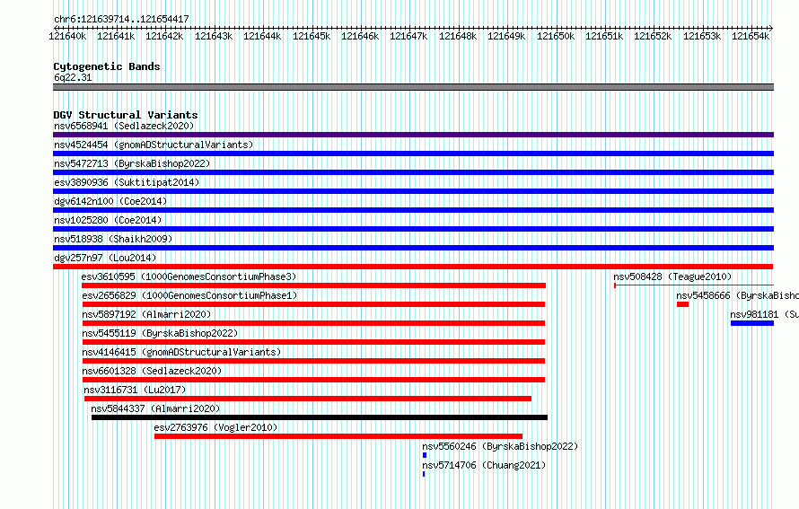
Task: Open nsv518938 (Shaikh2009) label
Action: (x=113, y=239)
